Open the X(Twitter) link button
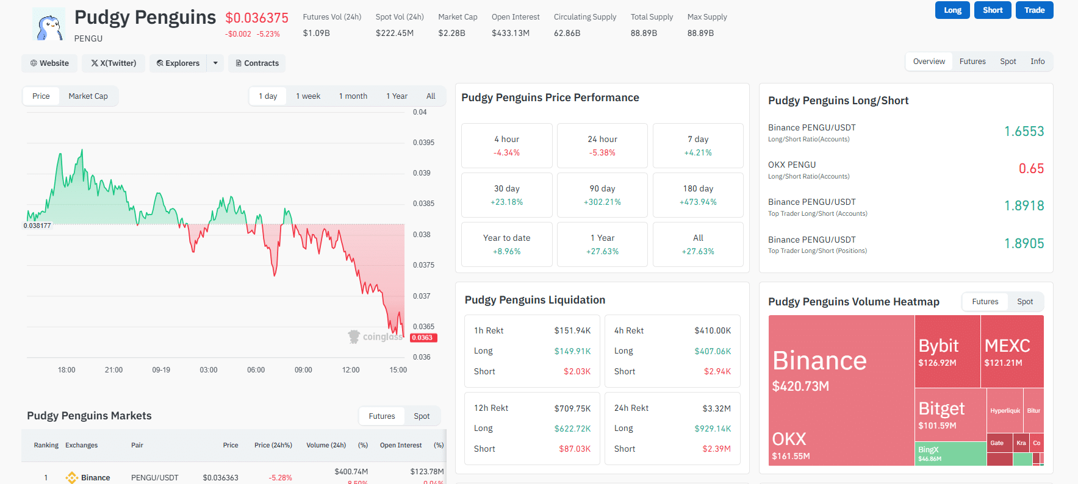The height and width of the screenshot is (484, 1078). click(114, 63)
